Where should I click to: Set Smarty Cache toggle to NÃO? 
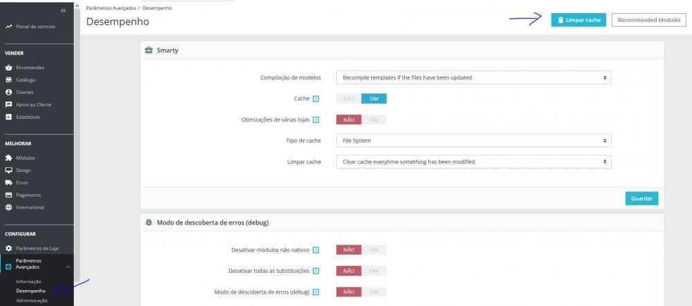349,99
